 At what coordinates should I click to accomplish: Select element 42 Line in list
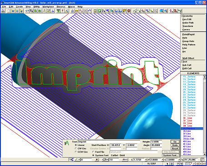point(187,146)
